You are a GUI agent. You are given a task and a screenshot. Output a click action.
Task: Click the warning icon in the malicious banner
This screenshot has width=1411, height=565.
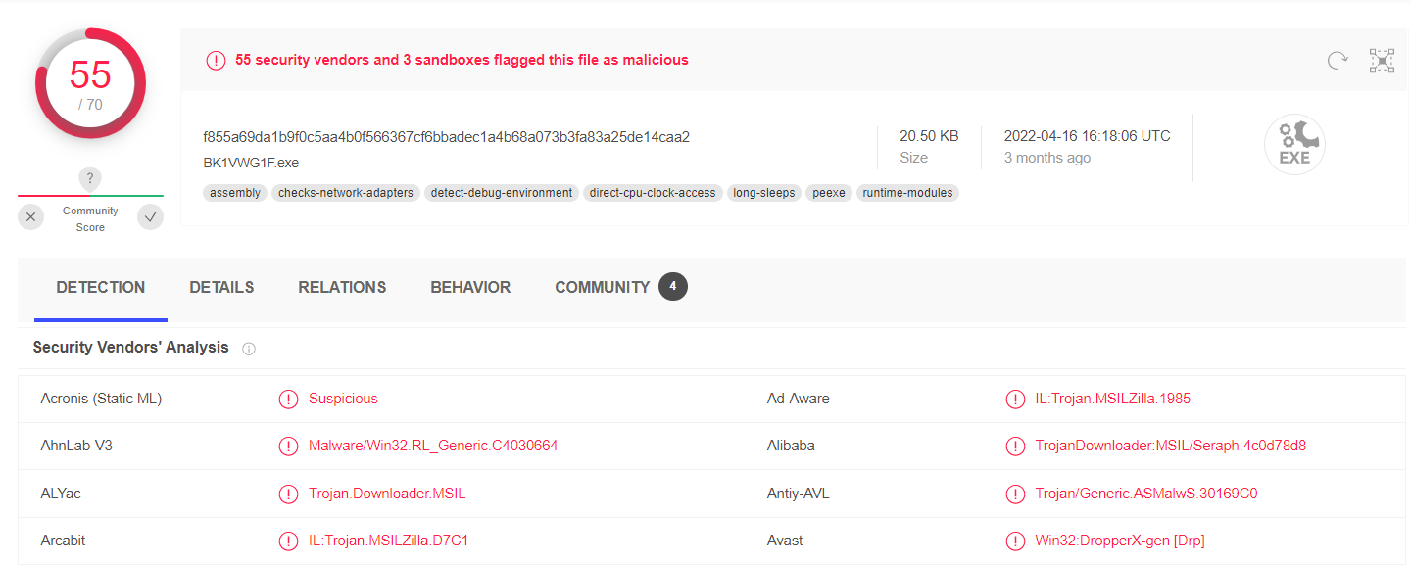(x=216, y=60)
